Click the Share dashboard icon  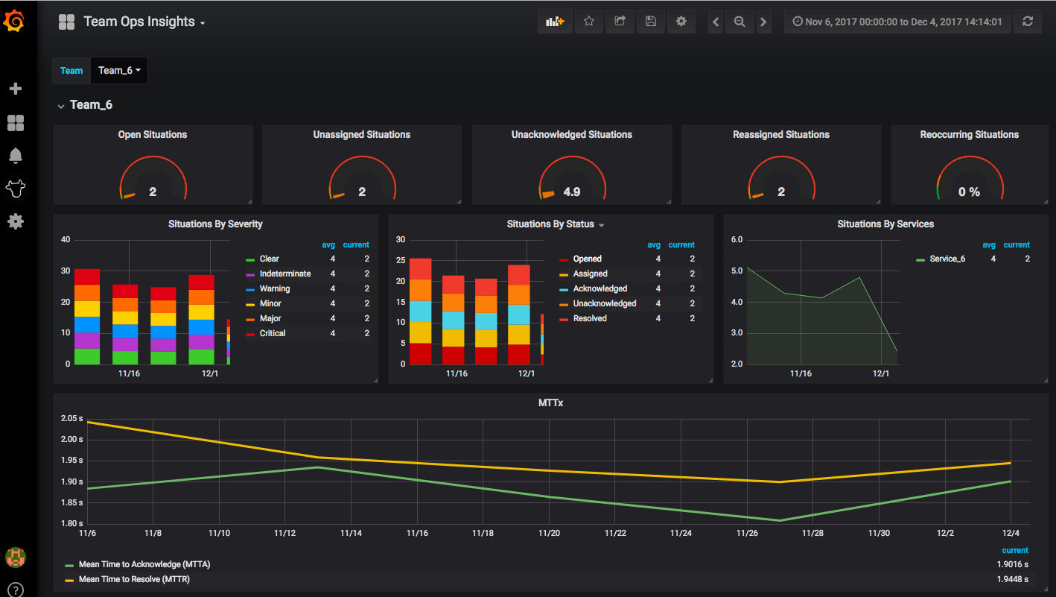pyautogui.click(x=620, y=22)
